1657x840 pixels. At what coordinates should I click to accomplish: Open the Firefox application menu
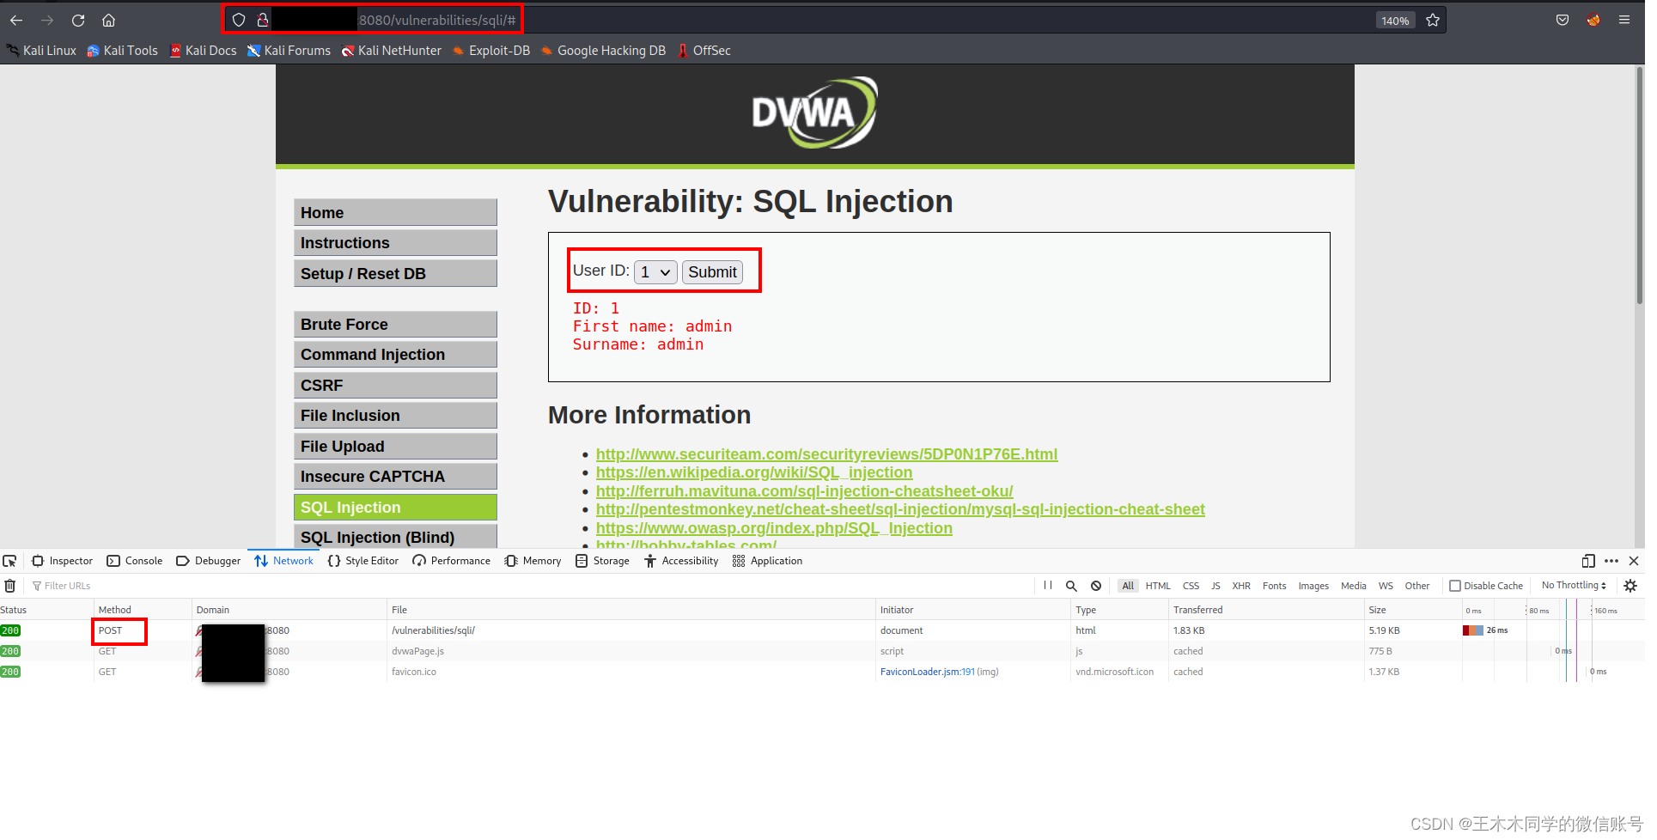click(1624, 20)
